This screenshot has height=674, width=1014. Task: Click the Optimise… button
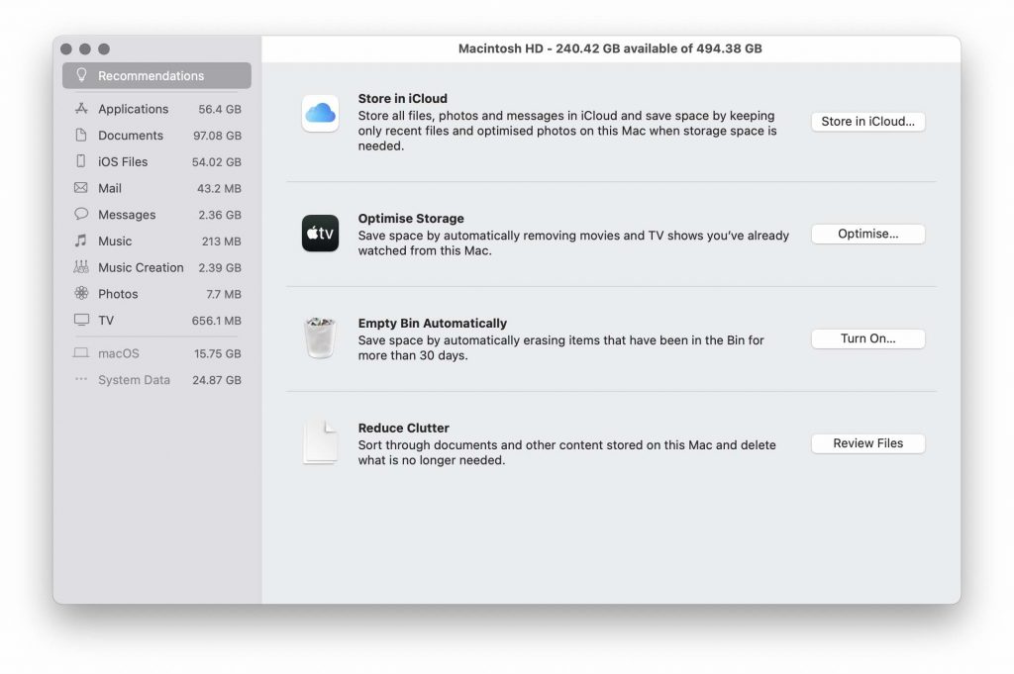tap(867, 234)
